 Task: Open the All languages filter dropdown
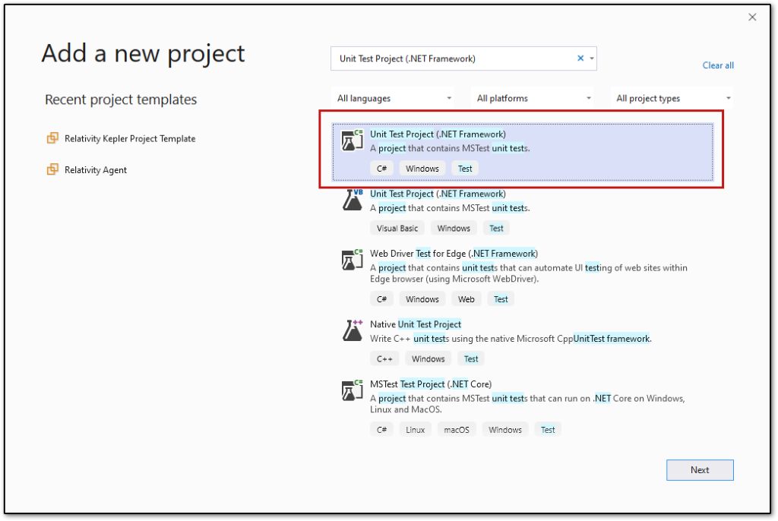[x=393, y=98]
